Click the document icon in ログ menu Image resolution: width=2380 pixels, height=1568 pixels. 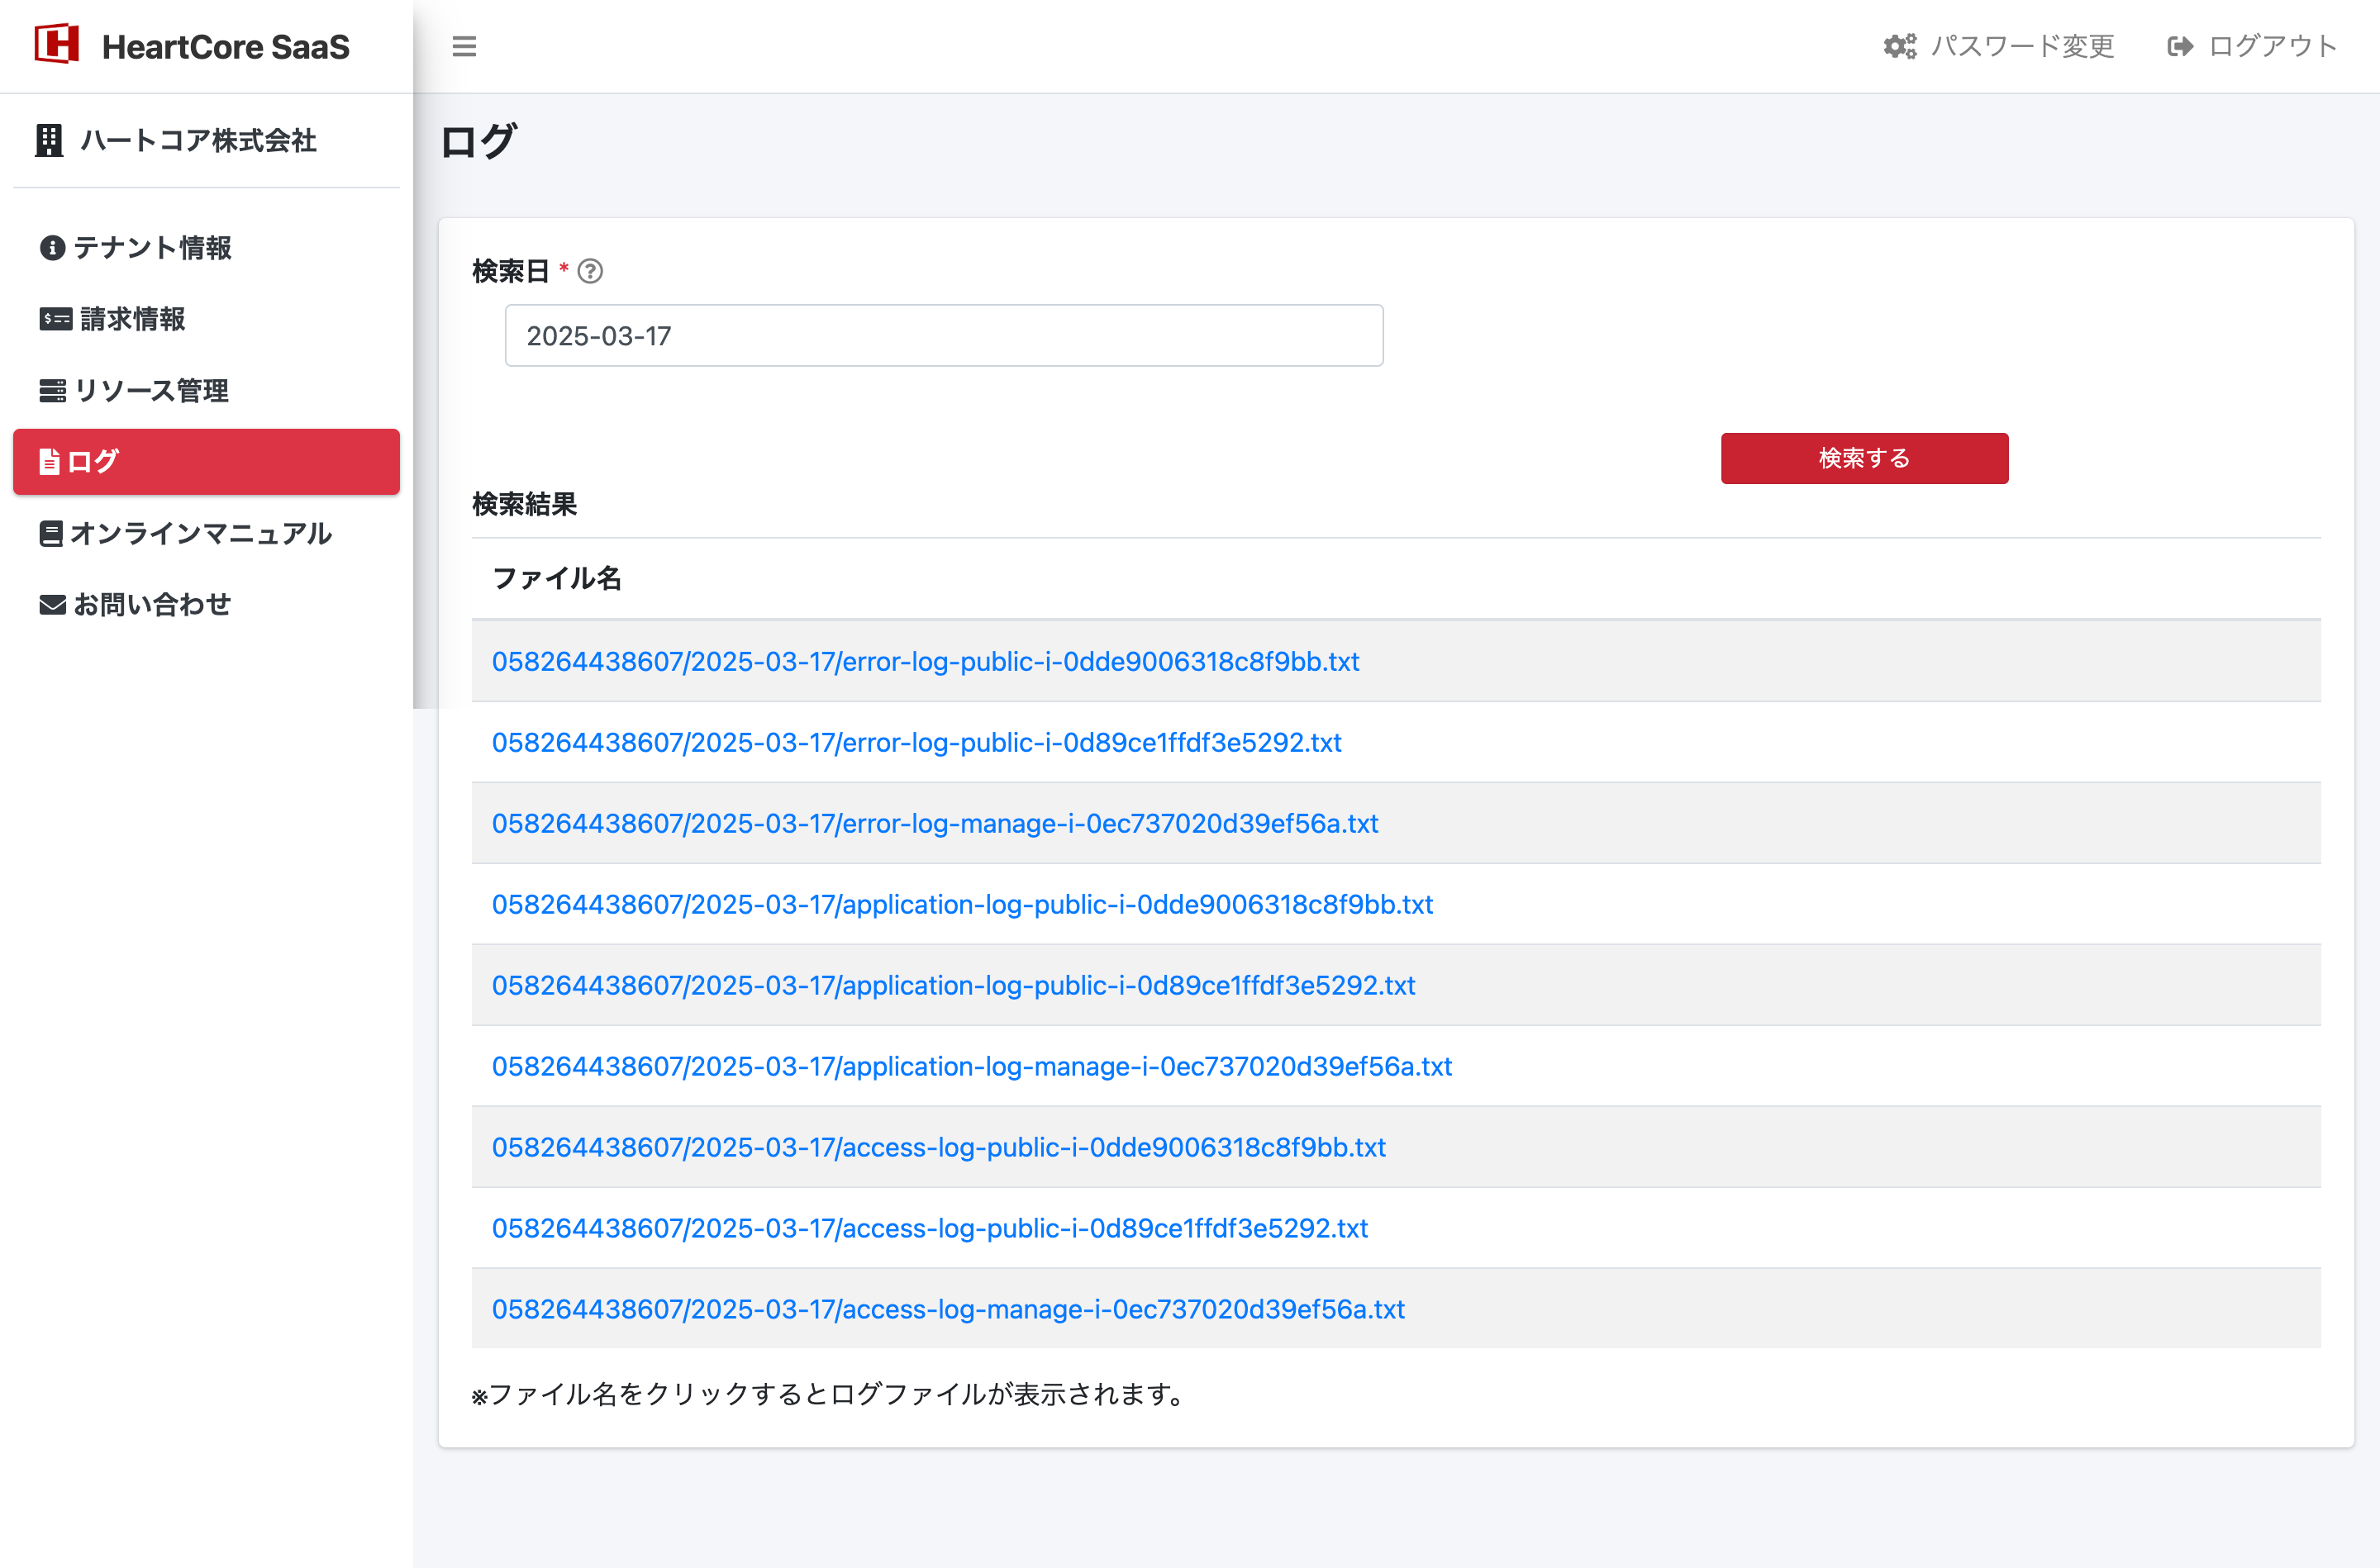(x=49, y=461)
